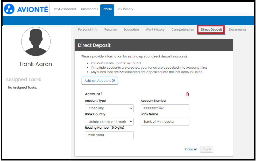
Task: Show the Work History section
Action: (155, 30)
